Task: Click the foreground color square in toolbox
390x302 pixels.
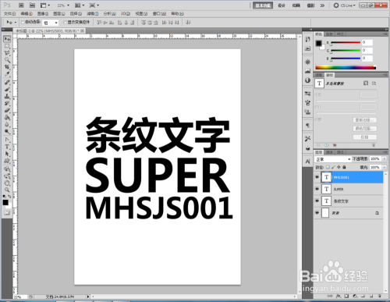Action: [5, 202]
